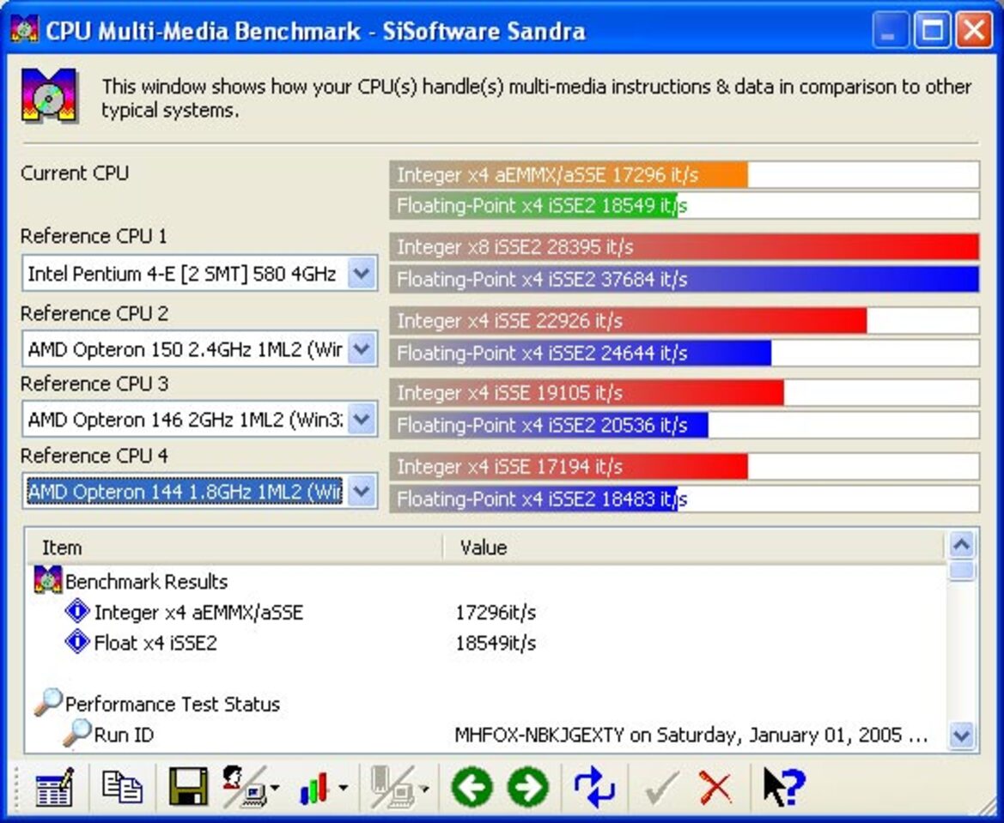Click the results list scrollbar thumb
The image size is (1004, 823).
[x=962, y=570]
